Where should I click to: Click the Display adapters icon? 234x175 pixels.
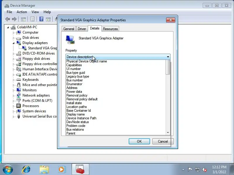[19, 43]
